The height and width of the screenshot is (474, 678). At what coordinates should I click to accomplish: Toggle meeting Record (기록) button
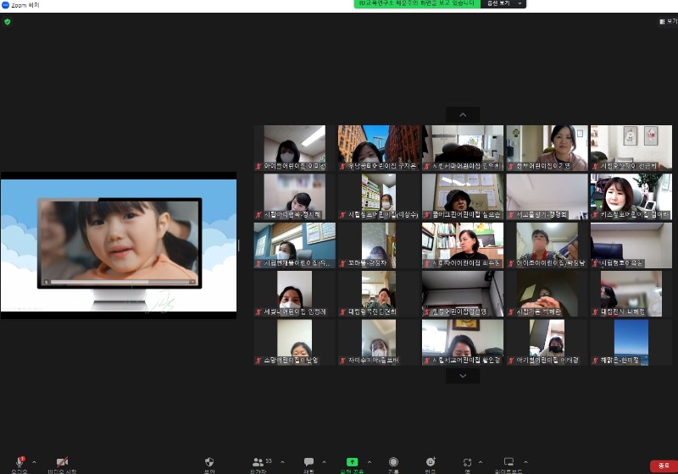pos(393,463)
